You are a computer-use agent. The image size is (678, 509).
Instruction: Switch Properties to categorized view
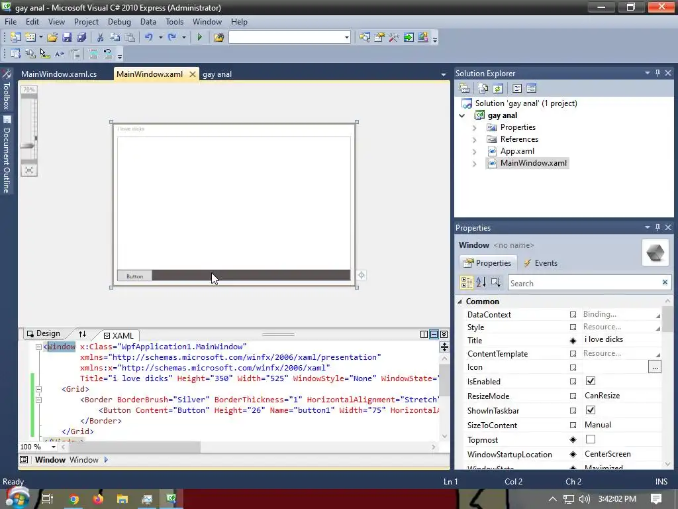(467, 282)
